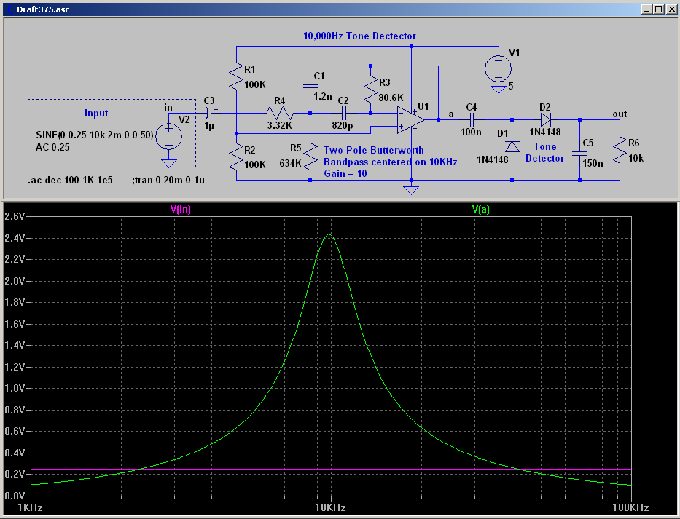Click the in net label
The width and height of the screenshot is (680, 519).
[168, 107]
